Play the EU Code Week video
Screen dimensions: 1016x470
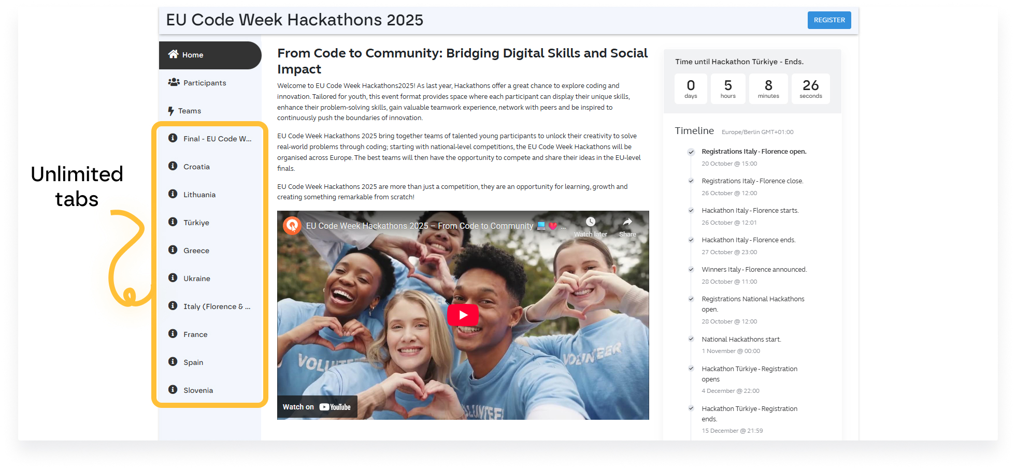[463, 315]
